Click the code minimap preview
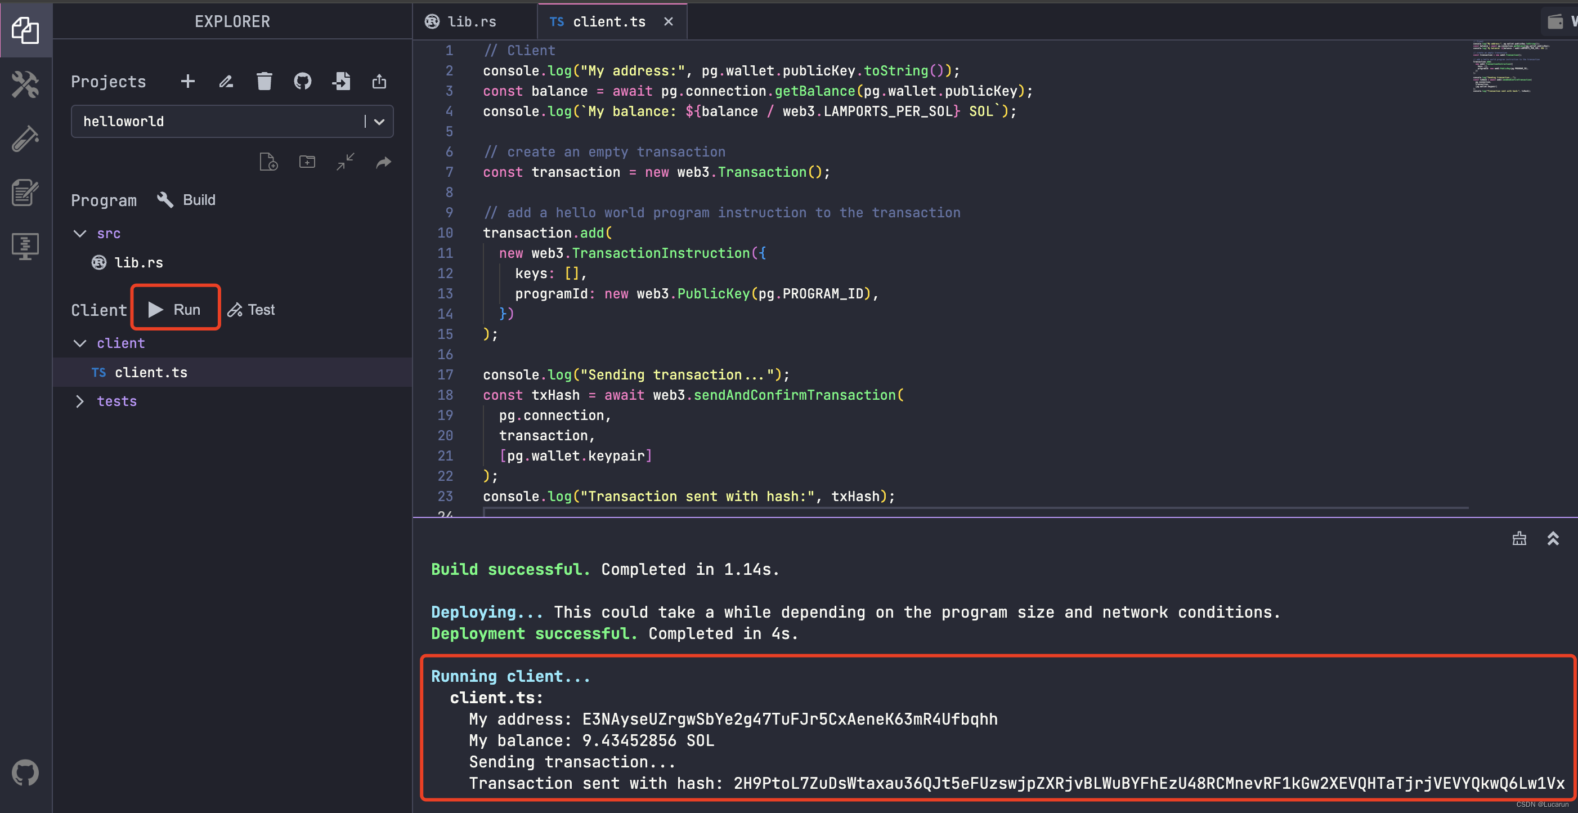The height and width of the screenshot is (813, 1578). click(x=1508, y=68)
